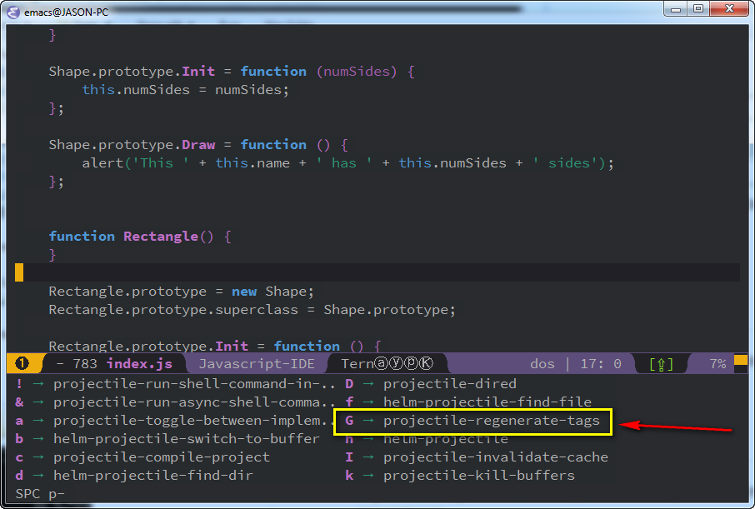Open the Javascript-IDE major mode menu
This screenshot has height=509, width=755.
(257, 363)
